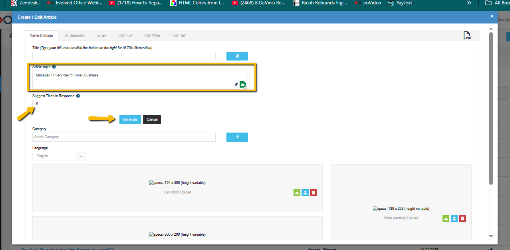Viewport: 510px width, 250px height.
Task: Click into the Title input field
Action: (x=124, y=56)
